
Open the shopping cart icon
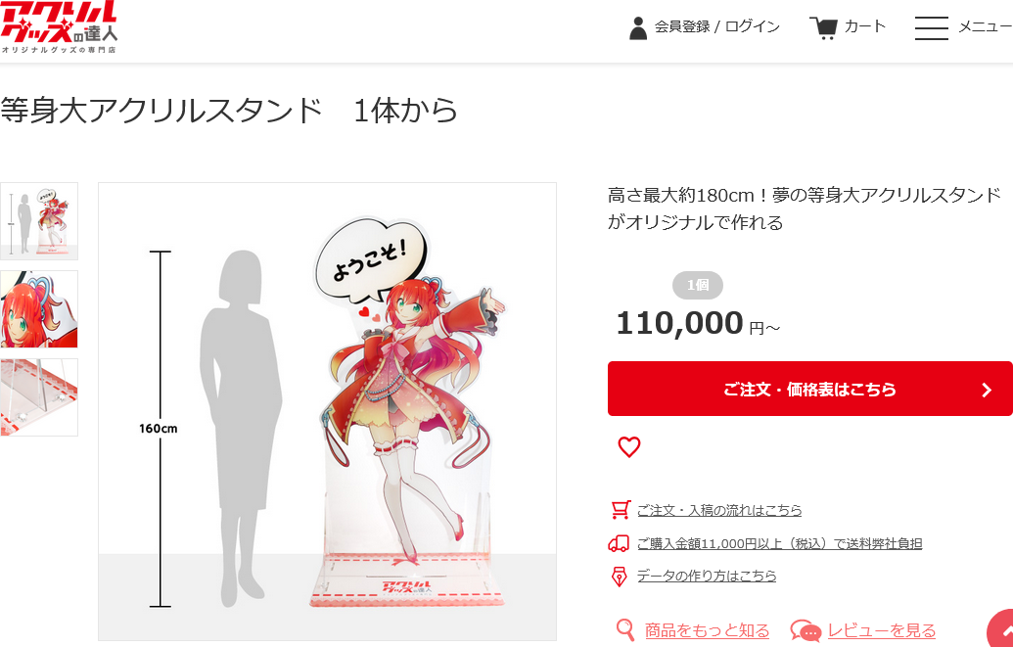coord(823,27)
